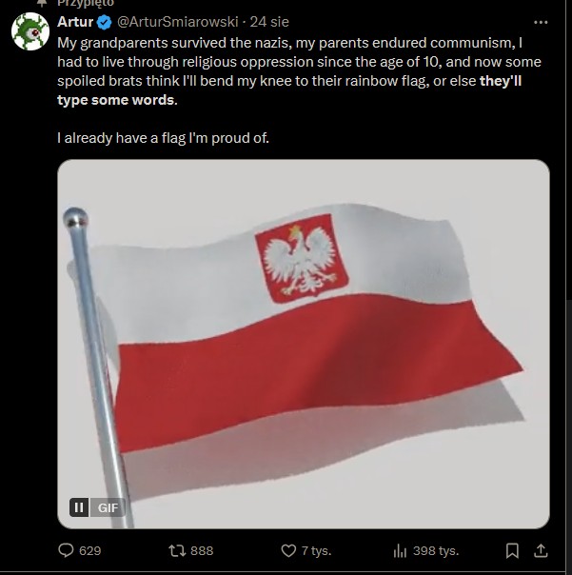This screenshot has height=575, width=572.
Task: Like the post via heart icon
Action: click(x=288, y=550)
